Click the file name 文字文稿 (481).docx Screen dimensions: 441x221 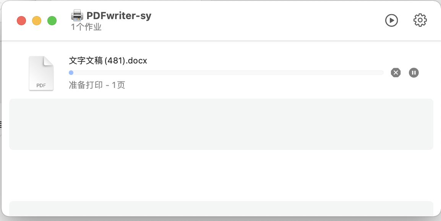(x=108, y=60)
